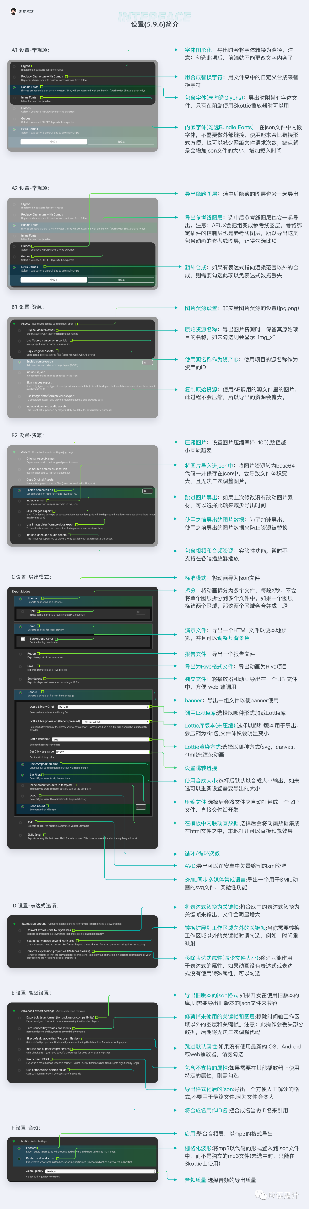309x1209 pixels.
Task: Enable Convert expressions to keyframes
Action: 20,931
